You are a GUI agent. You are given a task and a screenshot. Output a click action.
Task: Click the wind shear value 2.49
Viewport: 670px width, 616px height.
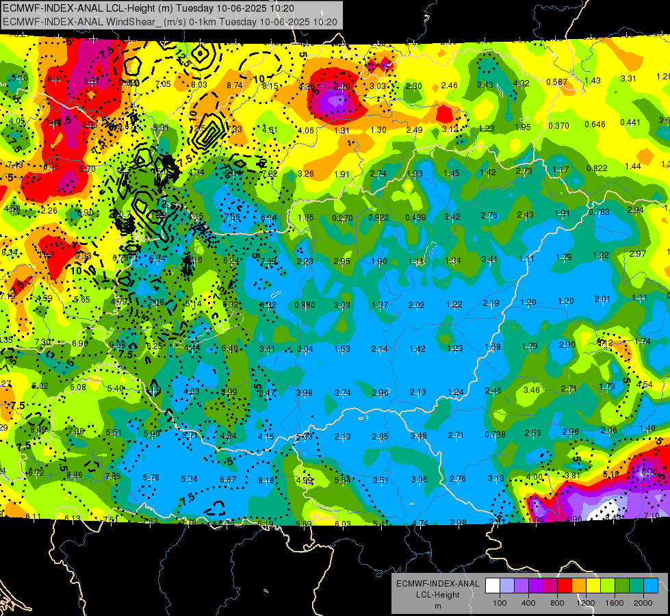[x=415, y=130]
